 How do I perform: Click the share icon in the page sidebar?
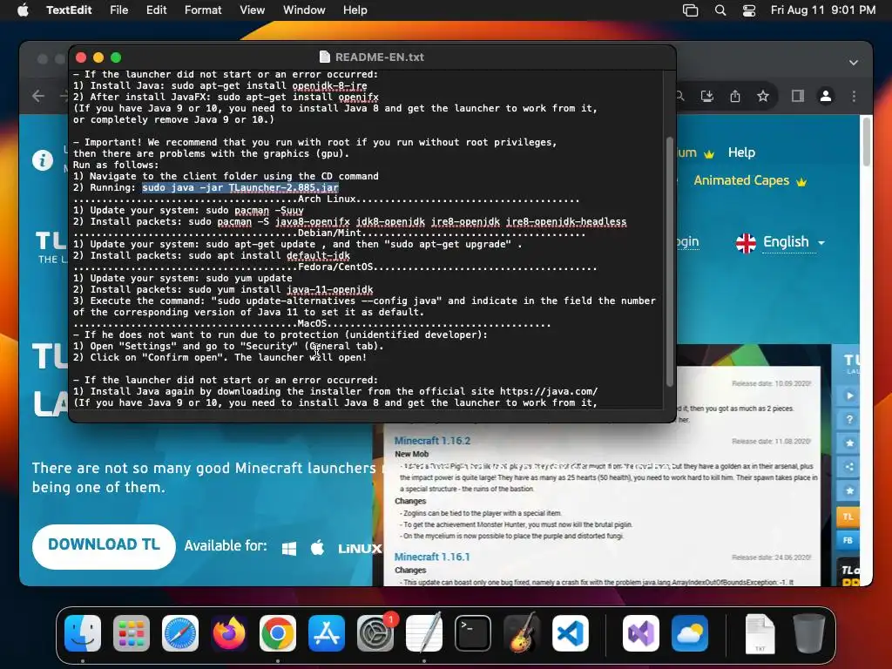click(x=849, y=467)
